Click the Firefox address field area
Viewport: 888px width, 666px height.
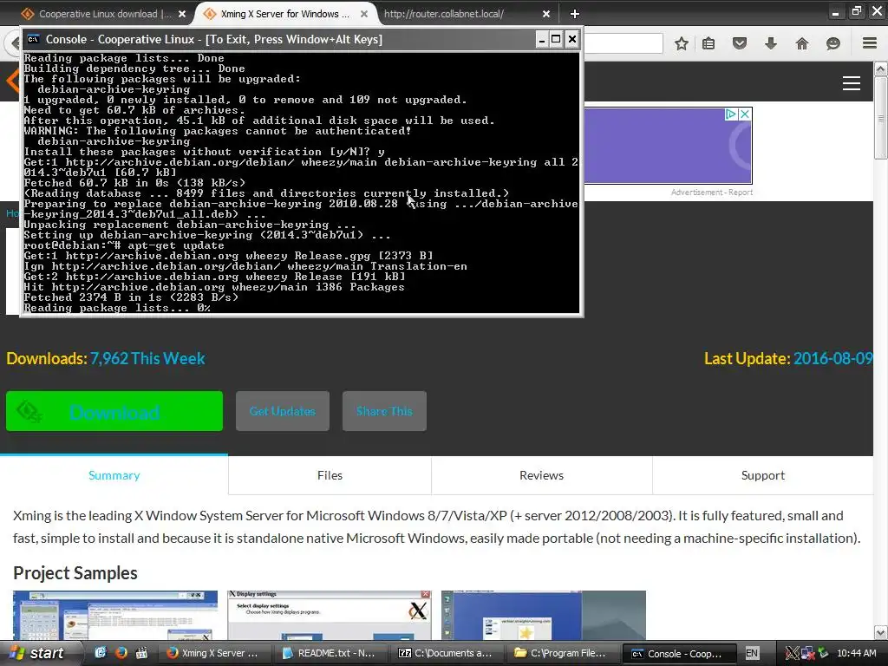click(623, 43)
